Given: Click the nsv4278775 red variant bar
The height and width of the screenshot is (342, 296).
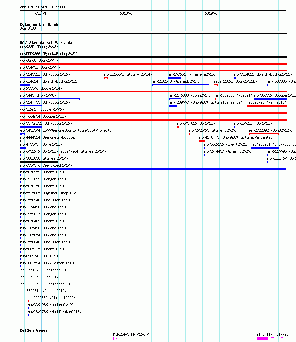Looking at the screenshot, I should tap(202, 141).
